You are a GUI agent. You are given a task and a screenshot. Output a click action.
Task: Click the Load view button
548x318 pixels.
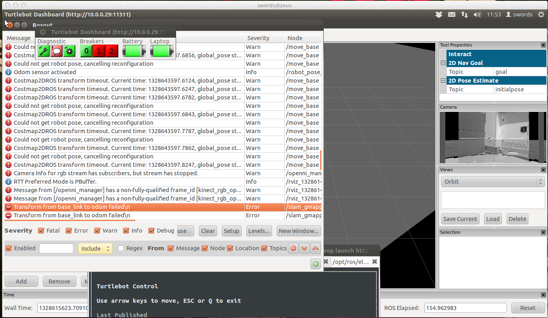point(493,219)
